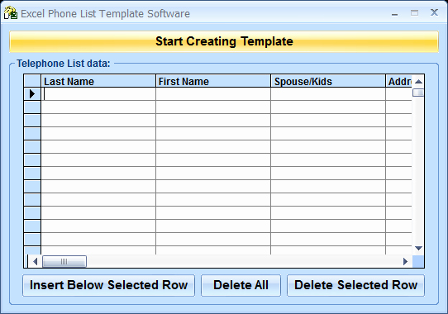Click the horizontal scrollbar right arrow
This screenshot has width=448, height=314.
coord(405,261)
